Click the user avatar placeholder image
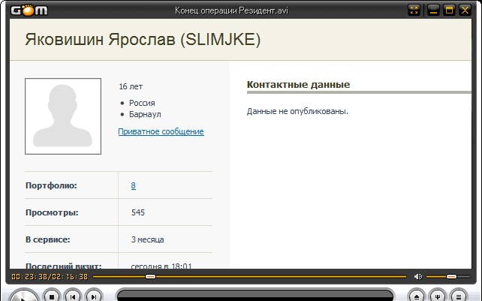The image size is (482, 301). (x=63, y=116)
